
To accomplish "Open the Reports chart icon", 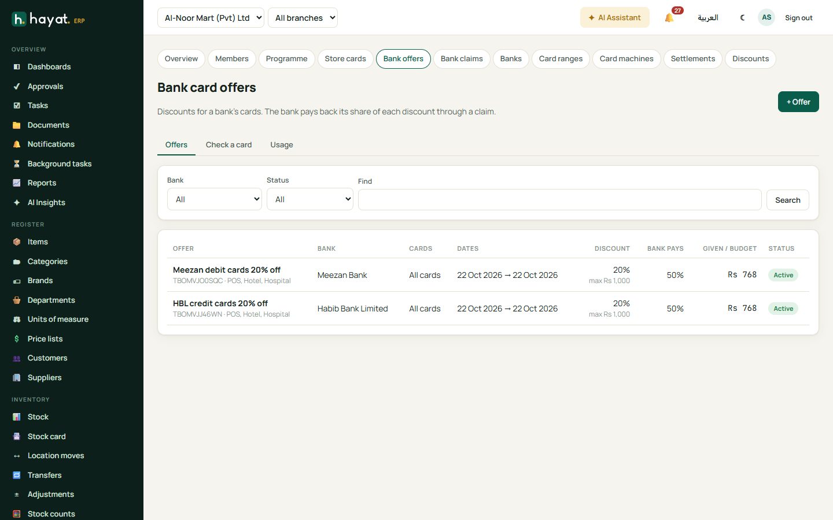I will tap(17, 183).
